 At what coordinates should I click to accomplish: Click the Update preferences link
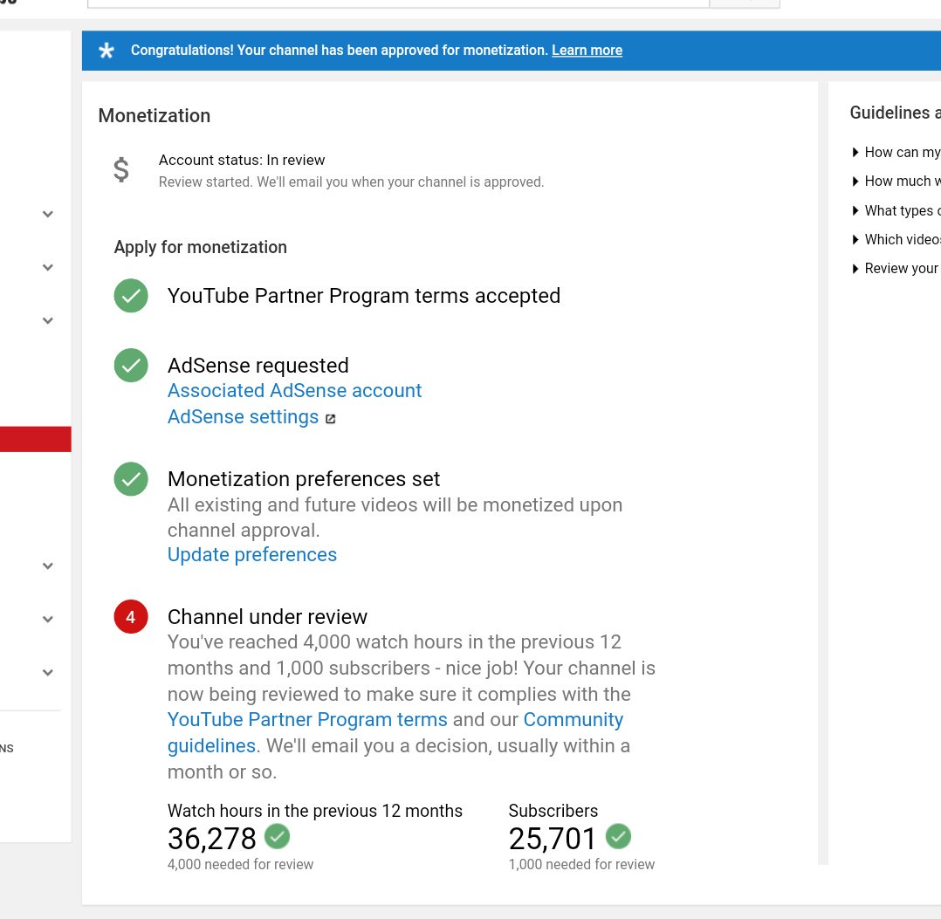tap(252, 555)
